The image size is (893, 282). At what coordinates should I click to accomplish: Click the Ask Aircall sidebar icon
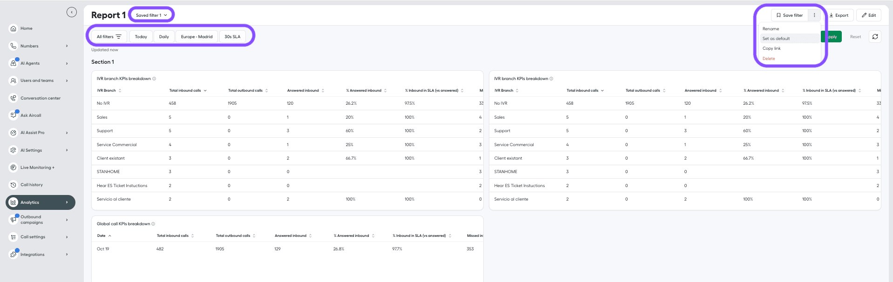point(14,115)
